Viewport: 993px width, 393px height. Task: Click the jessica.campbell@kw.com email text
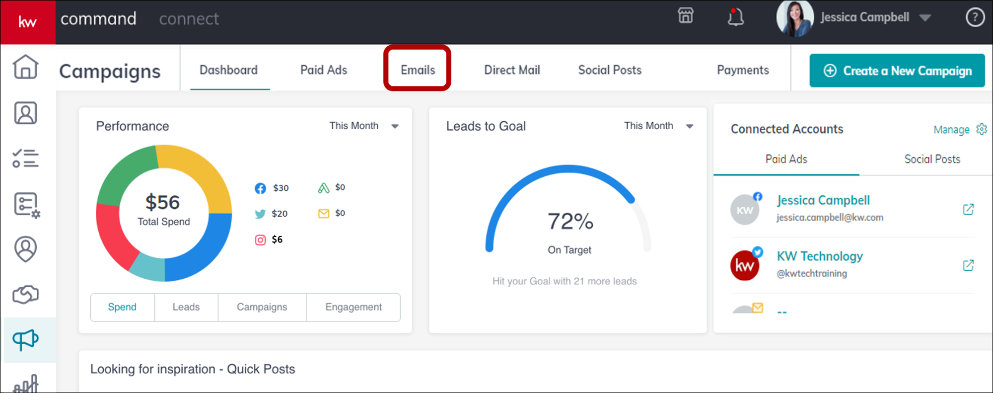(830, 218)
